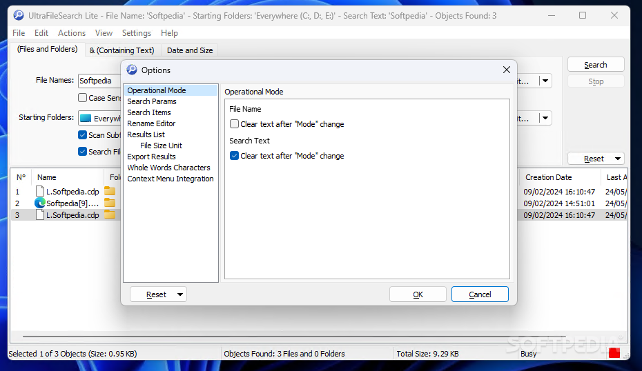Toggle the Case Sensitive checkbox

(x=82, y=98)
